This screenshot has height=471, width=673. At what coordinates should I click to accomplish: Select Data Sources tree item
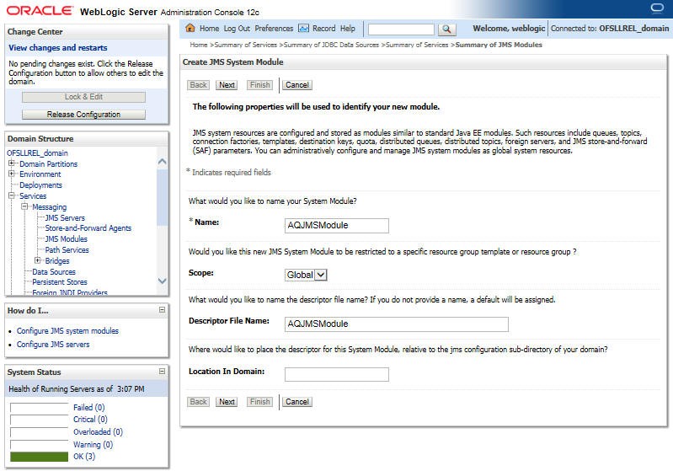(x=54, y=272)
